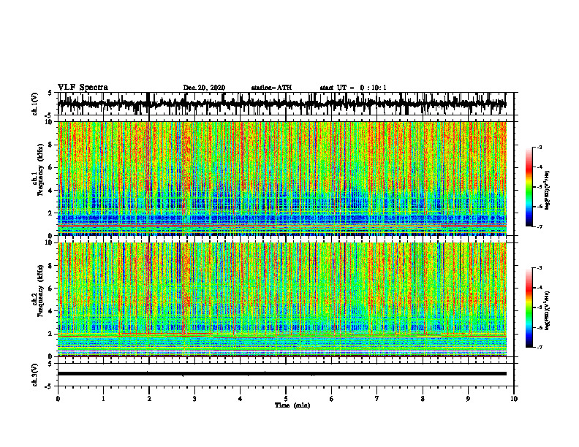Click the "-3" tick on ch.1 color bar
The image size is (579, 447).
tap(539, 148)
